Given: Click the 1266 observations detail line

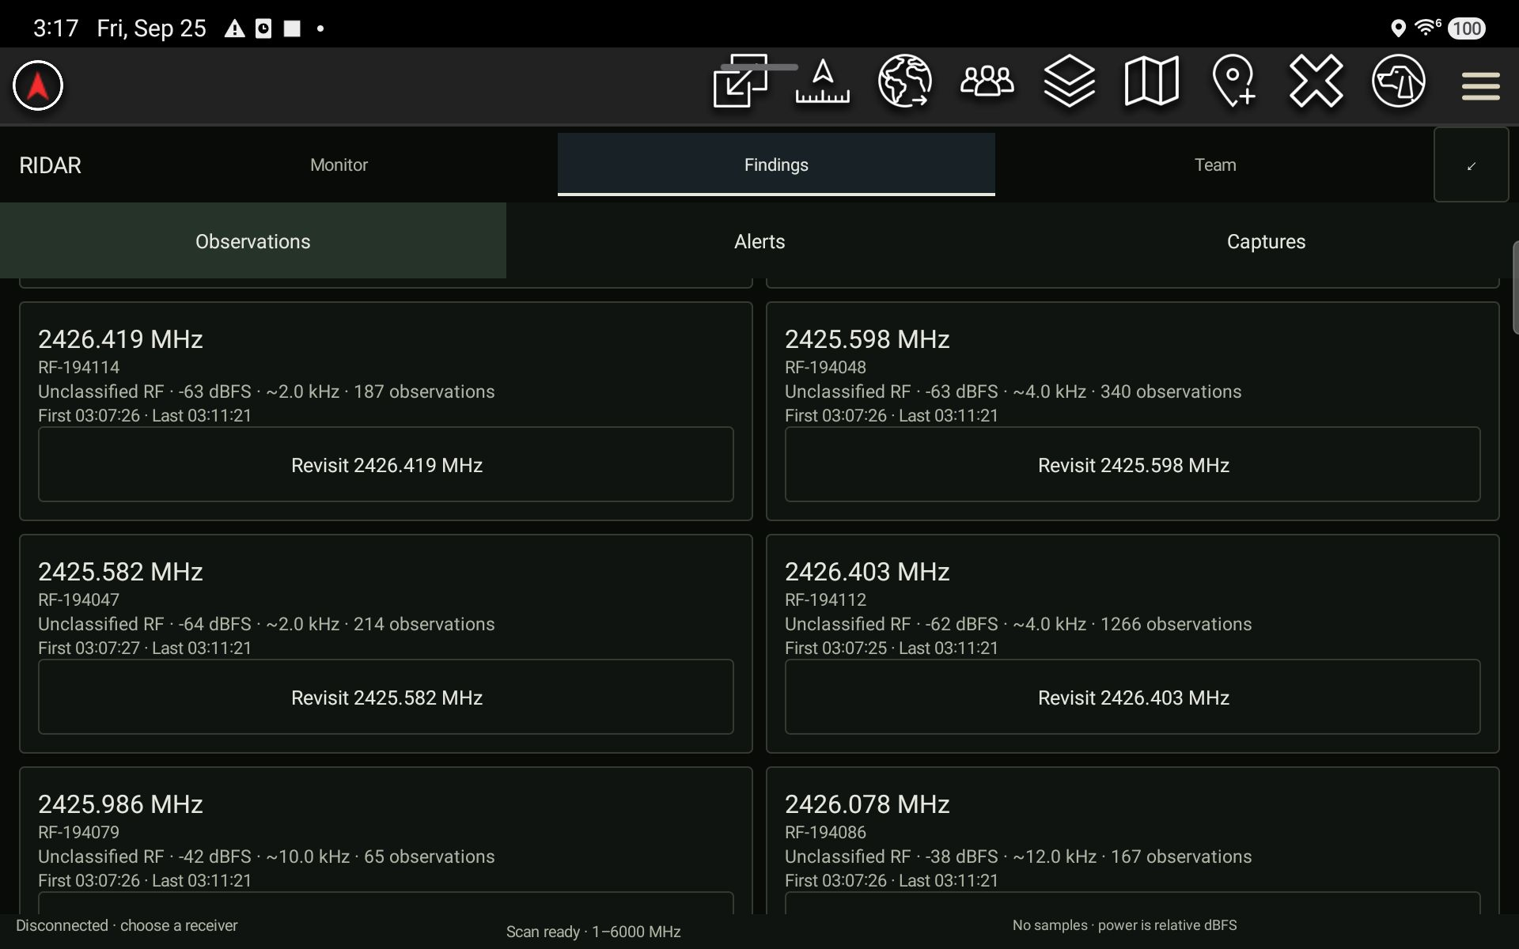Looking at the screenshot, I should point(1018,624).
